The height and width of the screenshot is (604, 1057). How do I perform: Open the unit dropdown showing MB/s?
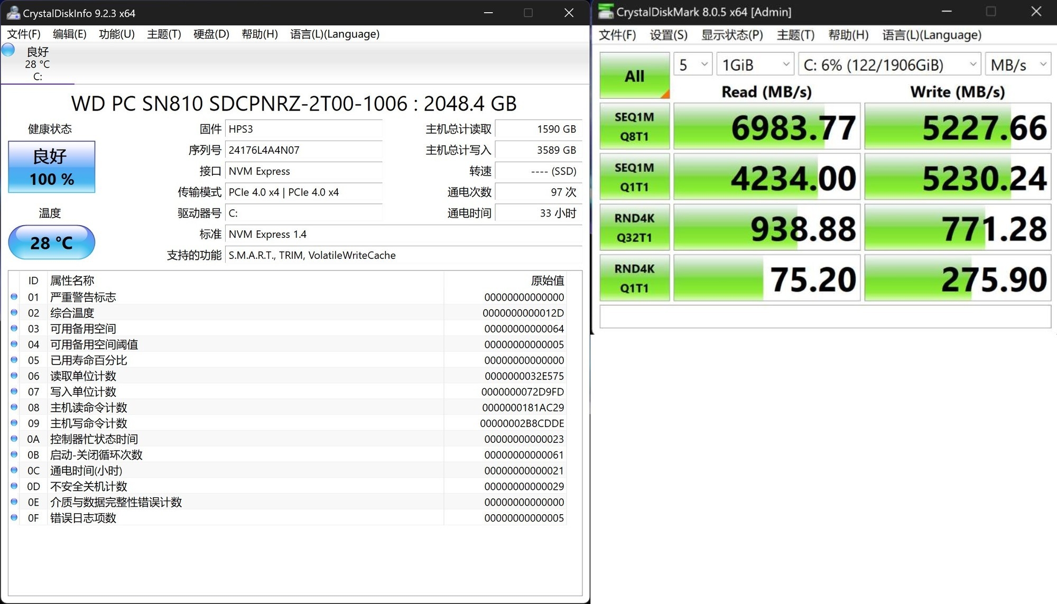[x=1018, y=64]
